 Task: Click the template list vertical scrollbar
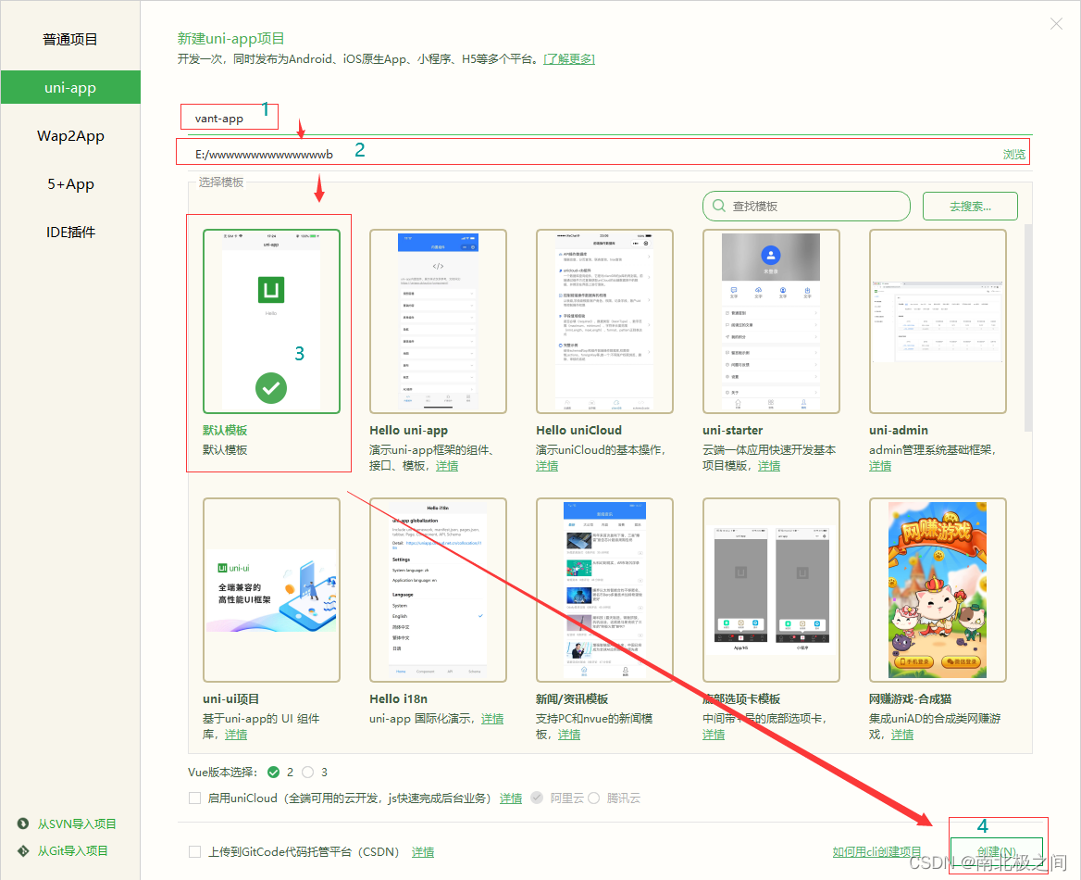(1028, 328)
